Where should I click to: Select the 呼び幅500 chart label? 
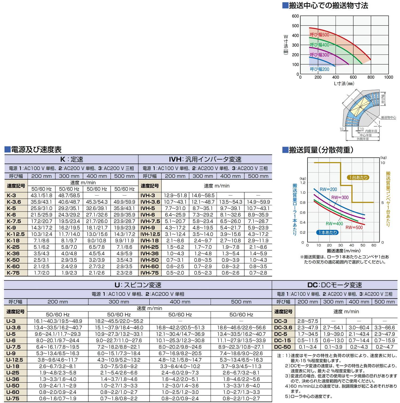(319, 35)
